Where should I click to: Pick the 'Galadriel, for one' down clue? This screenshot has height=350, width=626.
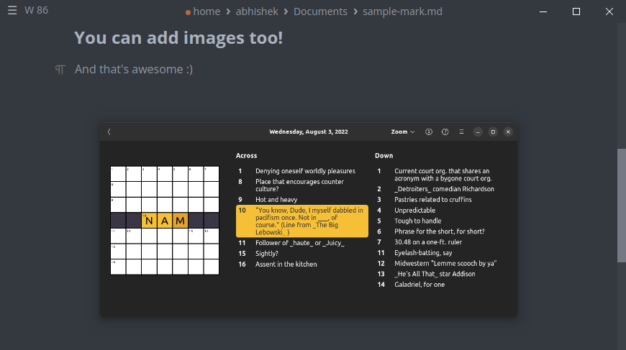pos(419,285)
